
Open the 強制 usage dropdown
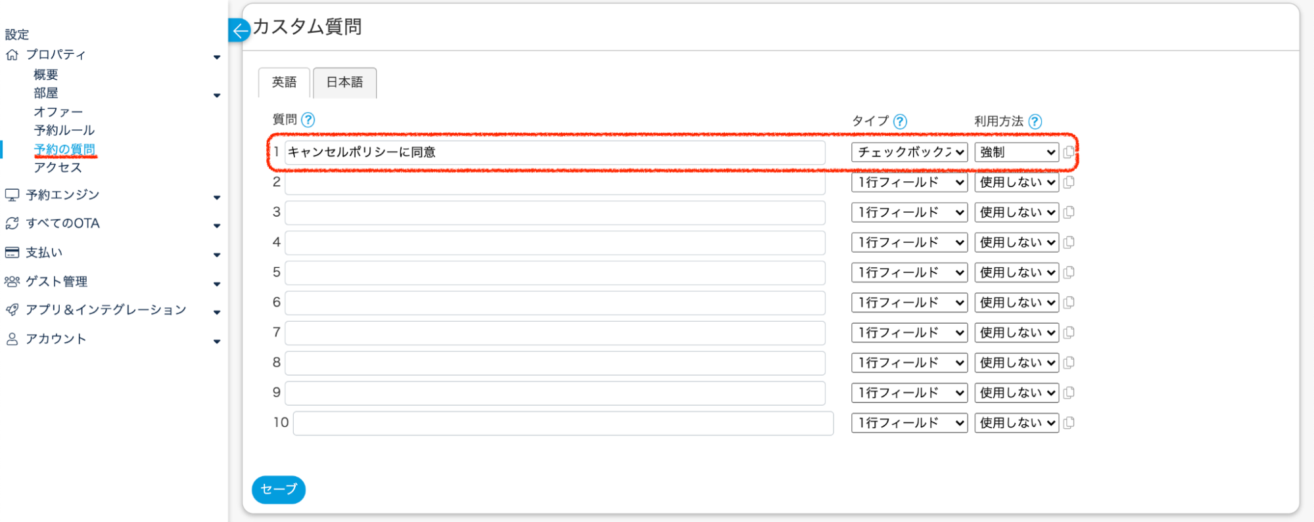pyautogui.click(x=1016, y=152)
